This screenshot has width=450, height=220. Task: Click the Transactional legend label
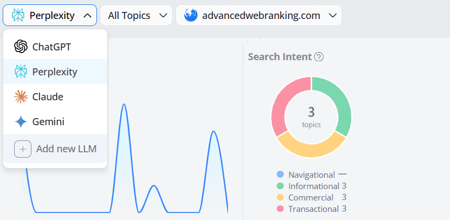point(314,209)
